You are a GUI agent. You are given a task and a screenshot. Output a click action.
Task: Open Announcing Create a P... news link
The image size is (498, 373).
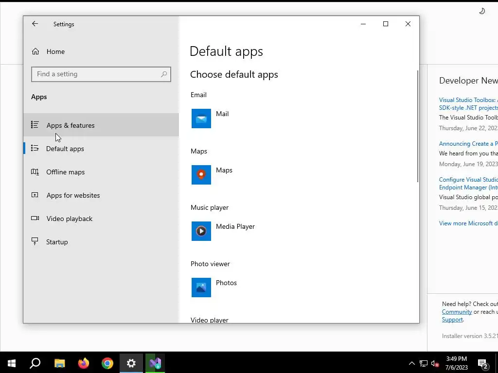click(468, 144)
